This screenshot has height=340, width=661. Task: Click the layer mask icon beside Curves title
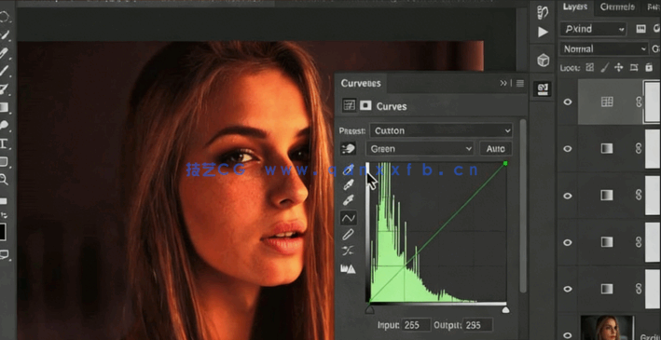[x=365, y=106]
